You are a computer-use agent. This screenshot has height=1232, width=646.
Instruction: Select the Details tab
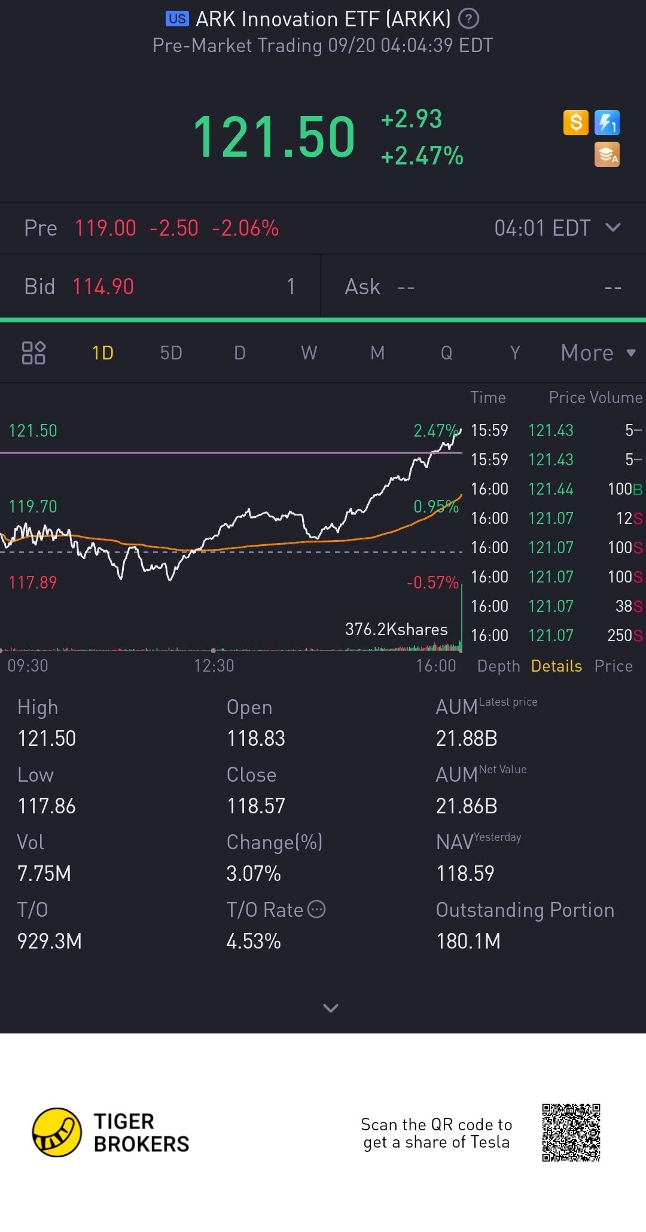[x=556, y=666]
